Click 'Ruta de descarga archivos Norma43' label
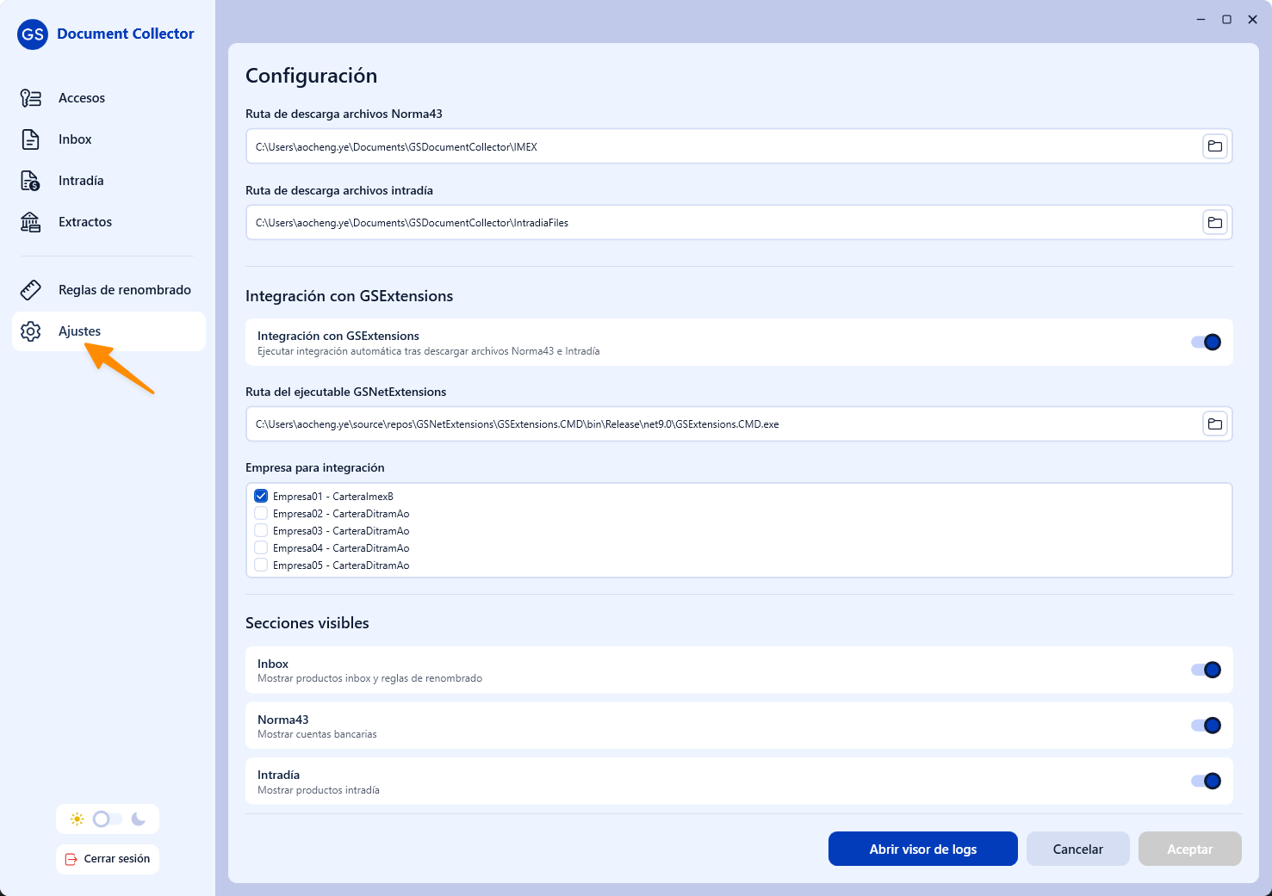 pyautogui.click(x=344, y=114)
